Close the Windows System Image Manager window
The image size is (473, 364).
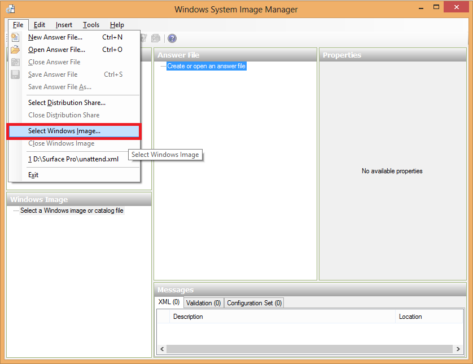457,7
